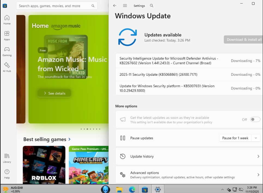The height and width of the screenshot is (193, 263).
Task: Click the Microsoft Store logo icon
Action: click(x=5, y=6)
